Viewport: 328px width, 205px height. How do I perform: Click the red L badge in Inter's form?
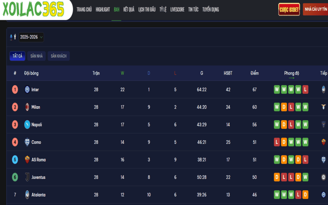[305, 89]
